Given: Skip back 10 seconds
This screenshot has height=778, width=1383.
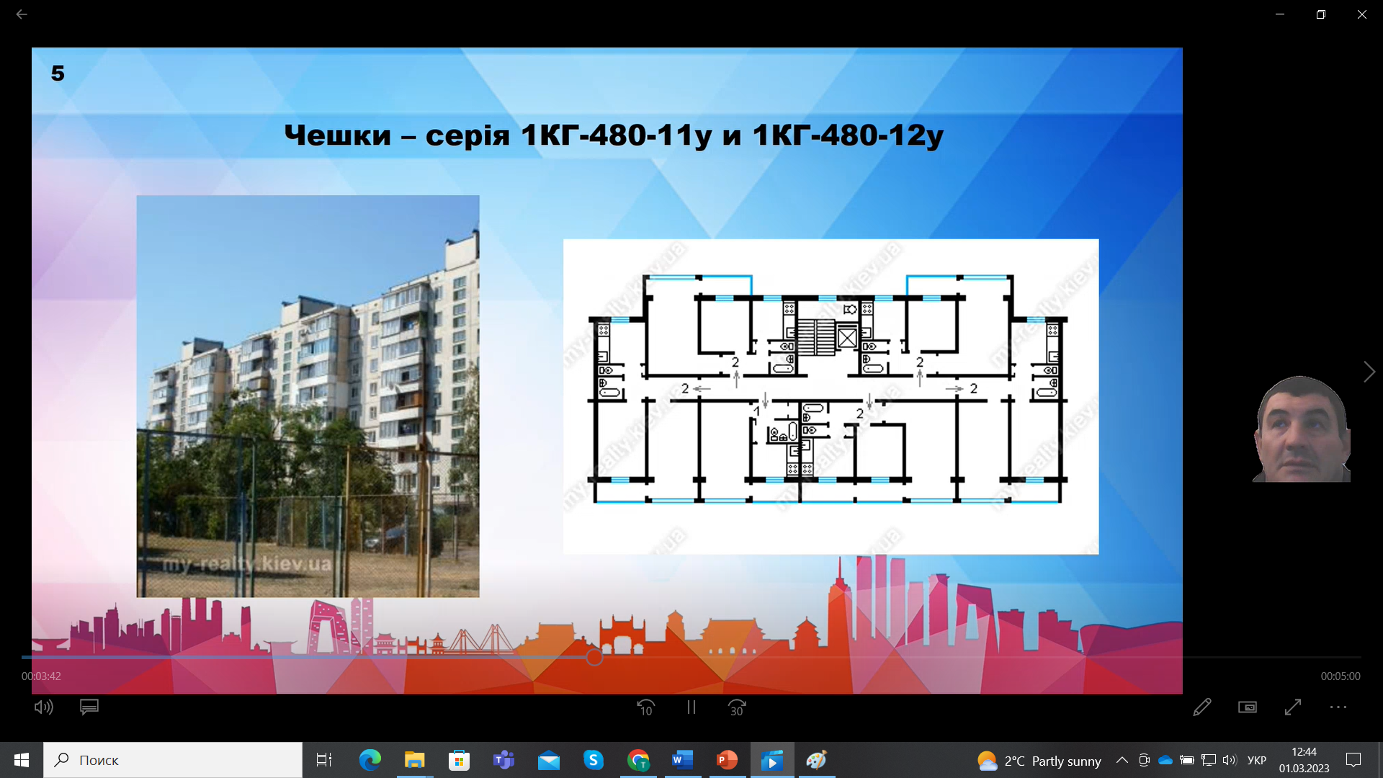Looking at the screenshot, I should pos(646,707).
